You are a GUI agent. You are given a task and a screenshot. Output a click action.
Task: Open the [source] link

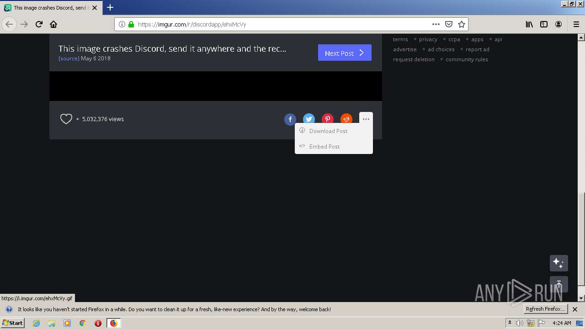click(69, 58)
